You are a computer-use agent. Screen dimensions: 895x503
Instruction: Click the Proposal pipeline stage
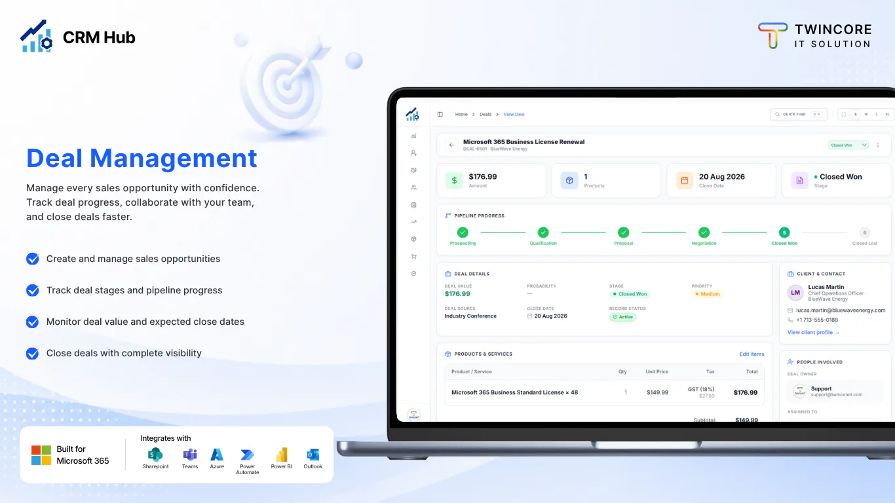point(624,236)
